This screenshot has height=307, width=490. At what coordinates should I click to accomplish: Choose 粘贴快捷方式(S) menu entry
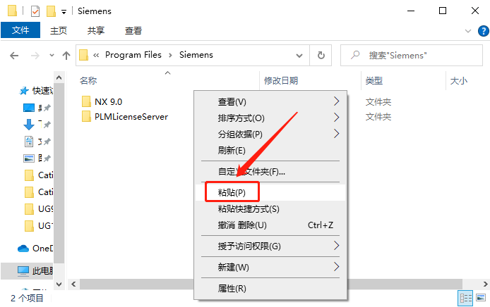click(270, 209)
